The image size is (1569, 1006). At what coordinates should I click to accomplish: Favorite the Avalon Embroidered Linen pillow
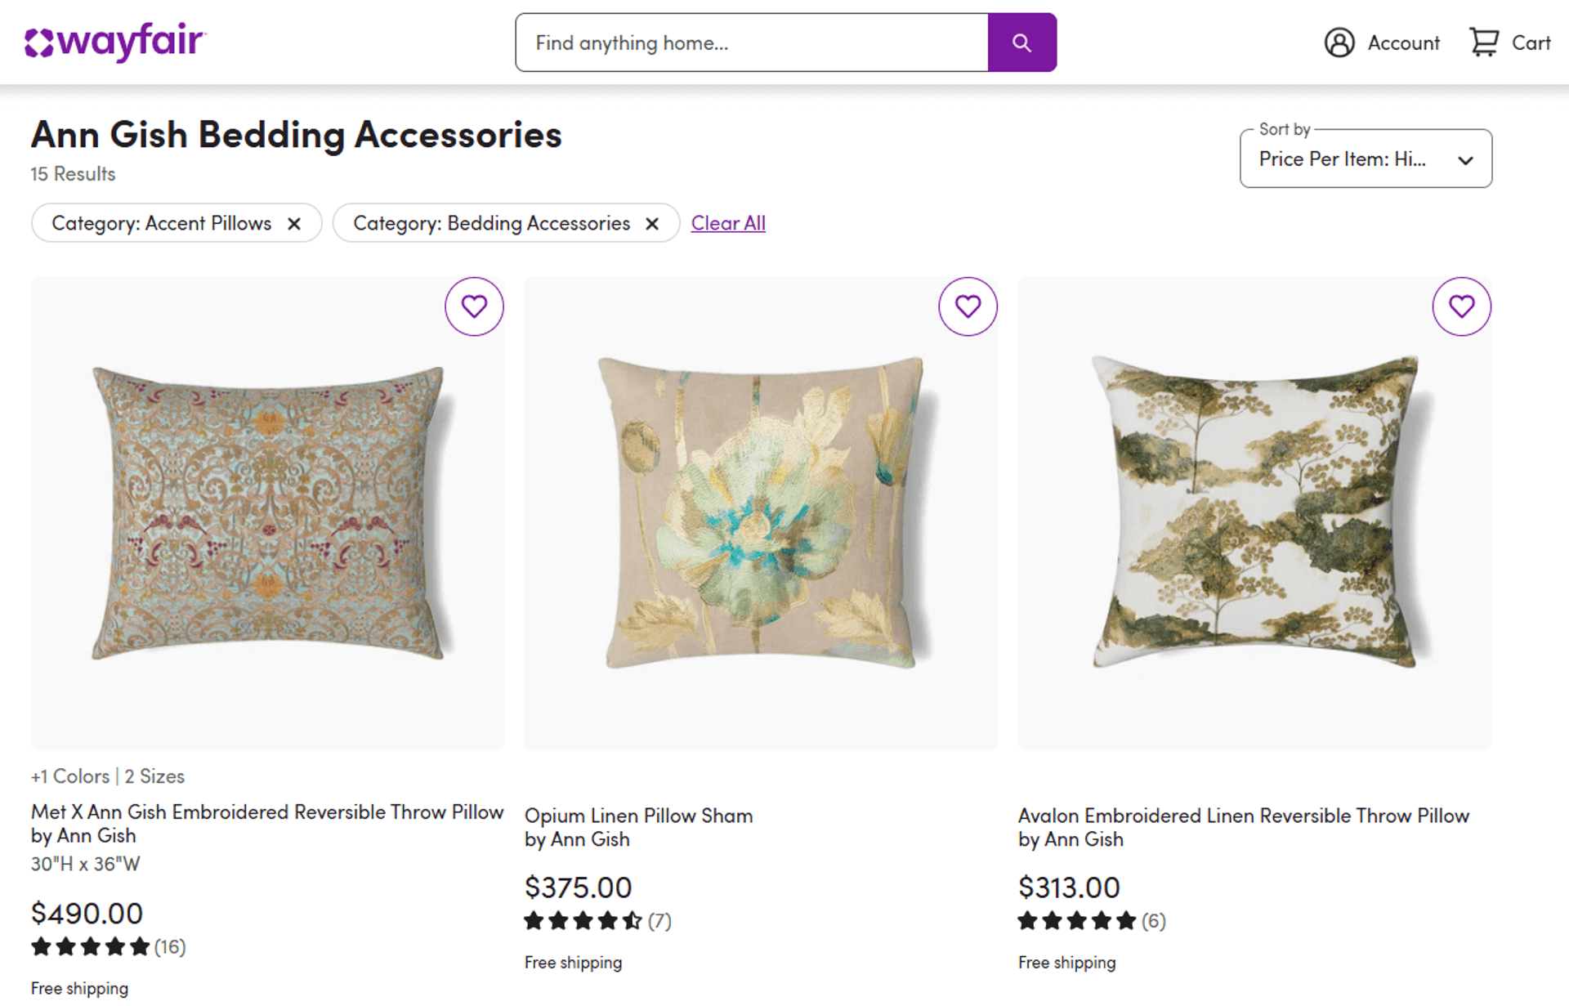(1461, 306)
